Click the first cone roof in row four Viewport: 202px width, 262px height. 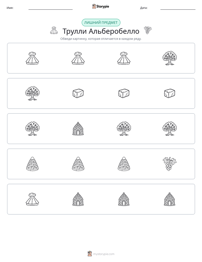click(32, 164)
